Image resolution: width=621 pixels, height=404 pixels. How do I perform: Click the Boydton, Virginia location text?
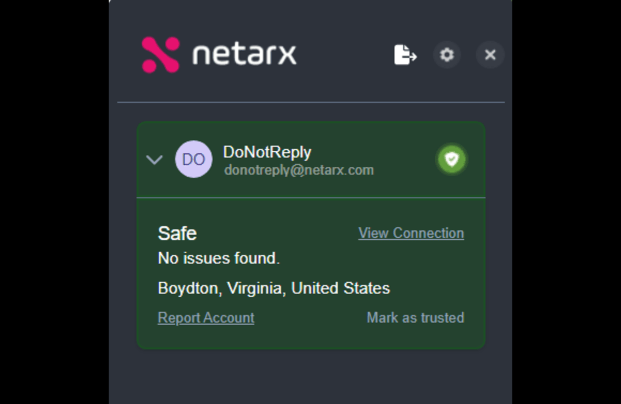[x=274, y=288]
